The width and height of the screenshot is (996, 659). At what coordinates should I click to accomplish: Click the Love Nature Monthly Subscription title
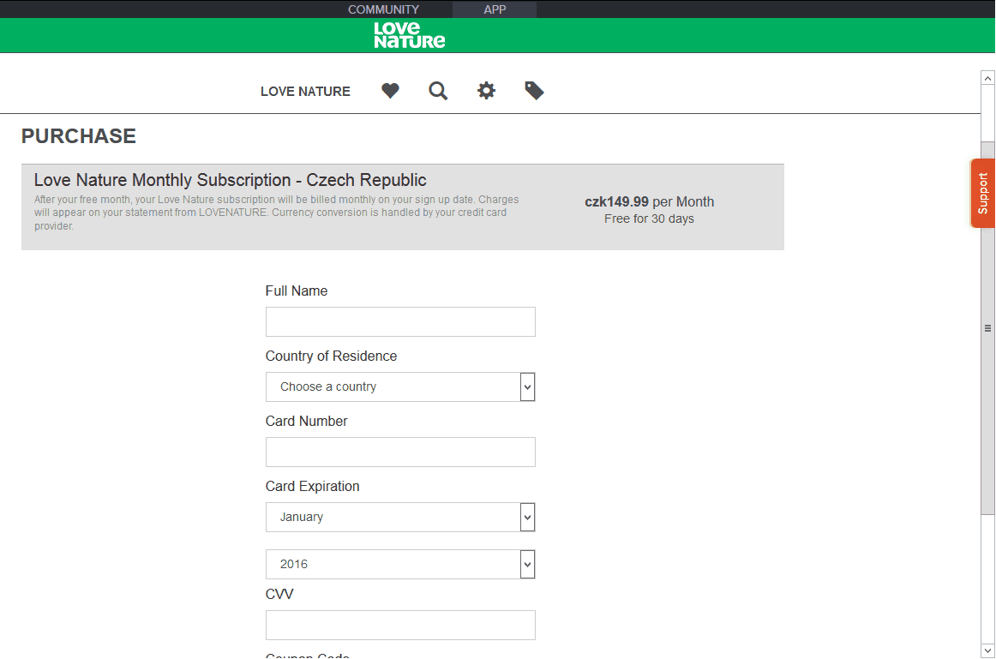(x=230, y=180)
